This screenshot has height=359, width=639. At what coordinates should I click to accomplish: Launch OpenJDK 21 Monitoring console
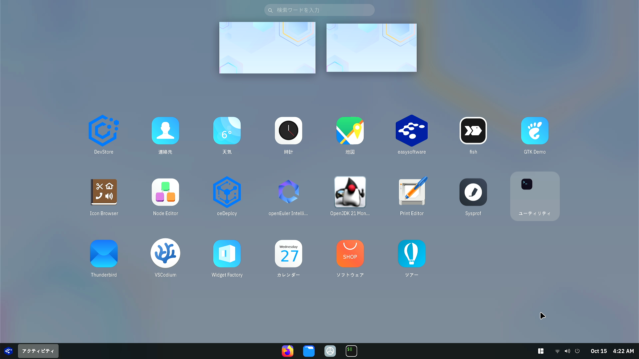point(350,192)
